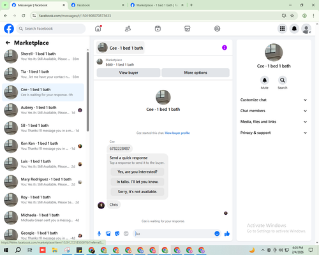Choose a GIF for the message

pyautogui.click(x=126, y=234)
